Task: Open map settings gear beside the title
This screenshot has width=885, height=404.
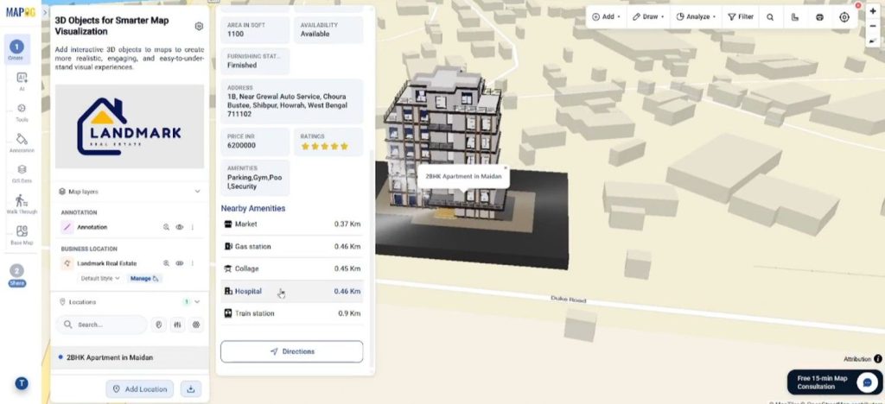Action: click(x=199, y=26)
